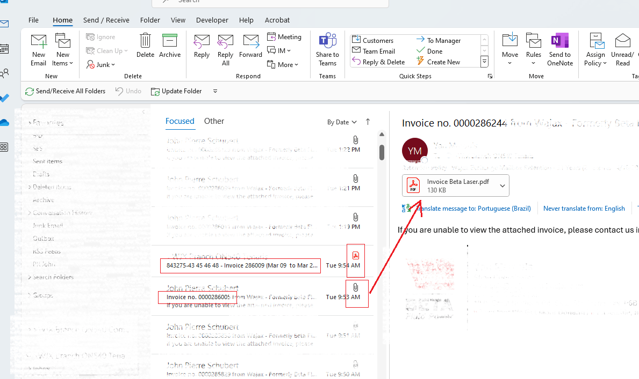The image size is (639, 379).
Task: Open the IM reply dropdown
Action: [279, 51]
